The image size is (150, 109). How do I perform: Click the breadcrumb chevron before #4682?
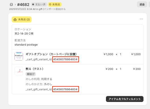click(15, 5)
